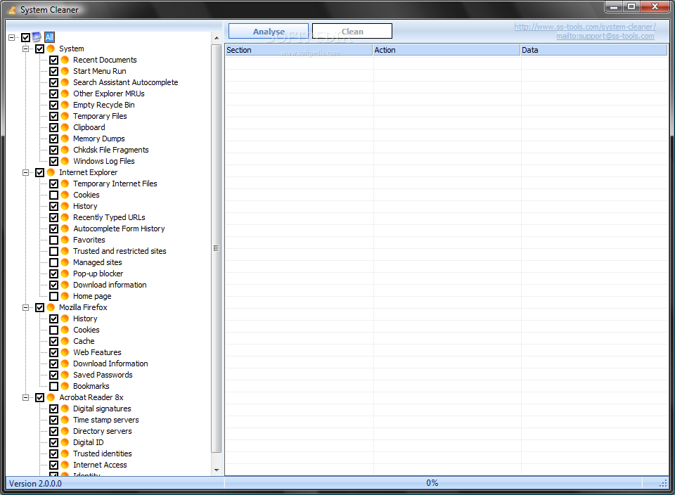Click the orange icon beside Clipboard
Screen dimensions: 675x495
pyautogui.click(x=65, y=127)
